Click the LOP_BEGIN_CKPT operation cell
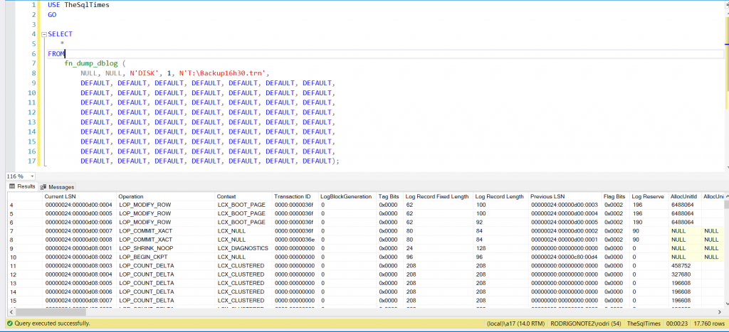 pos(165,257)
